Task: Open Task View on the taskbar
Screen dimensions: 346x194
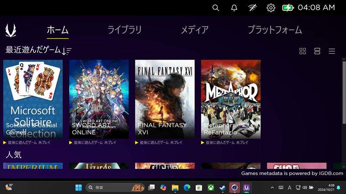Action: point(151,188)
